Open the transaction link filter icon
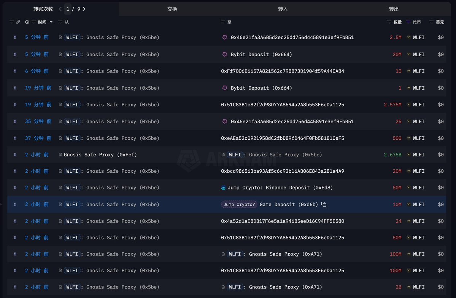 [x=12, y=22]
